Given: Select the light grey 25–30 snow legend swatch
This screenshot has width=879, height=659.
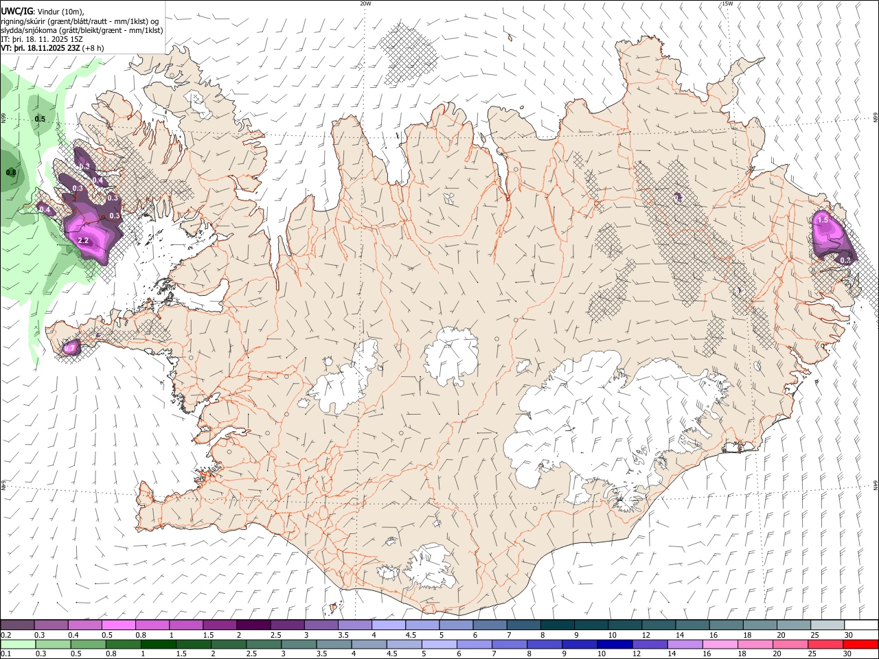Looking at the screenshot, I should coord(827,625).
